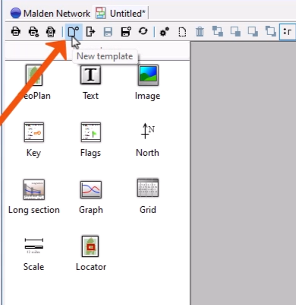296x305 pixels.
Task: Select the North arrow item
Action: point(148,139)
